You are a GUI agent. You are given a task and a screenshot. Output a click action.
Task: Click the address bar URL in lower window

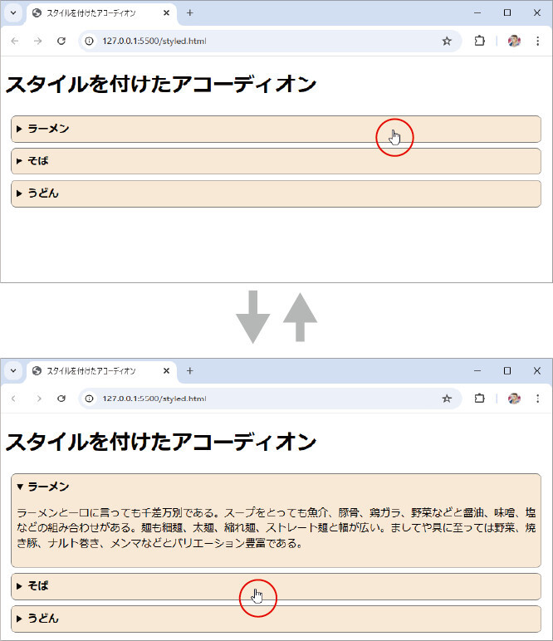pyautogui.click(x=154, y=399)
